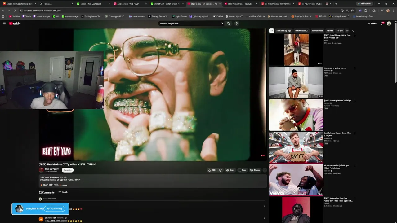The image size is (397, 223).
Task: Open options for Gunna Type Beat video
Action: [355, 101]
